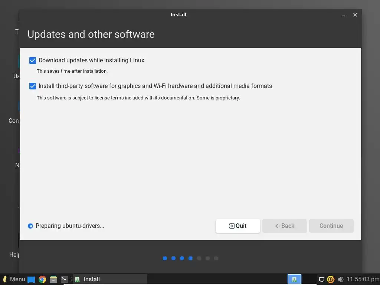Launch Chrome browser from taskbar
Viewport: 380px width, 285px height.
point(42,279)
